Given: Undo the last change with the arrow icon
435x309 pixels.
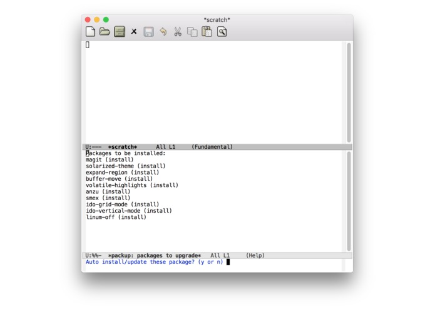Looking at the screenshot, I should [163, 32].
